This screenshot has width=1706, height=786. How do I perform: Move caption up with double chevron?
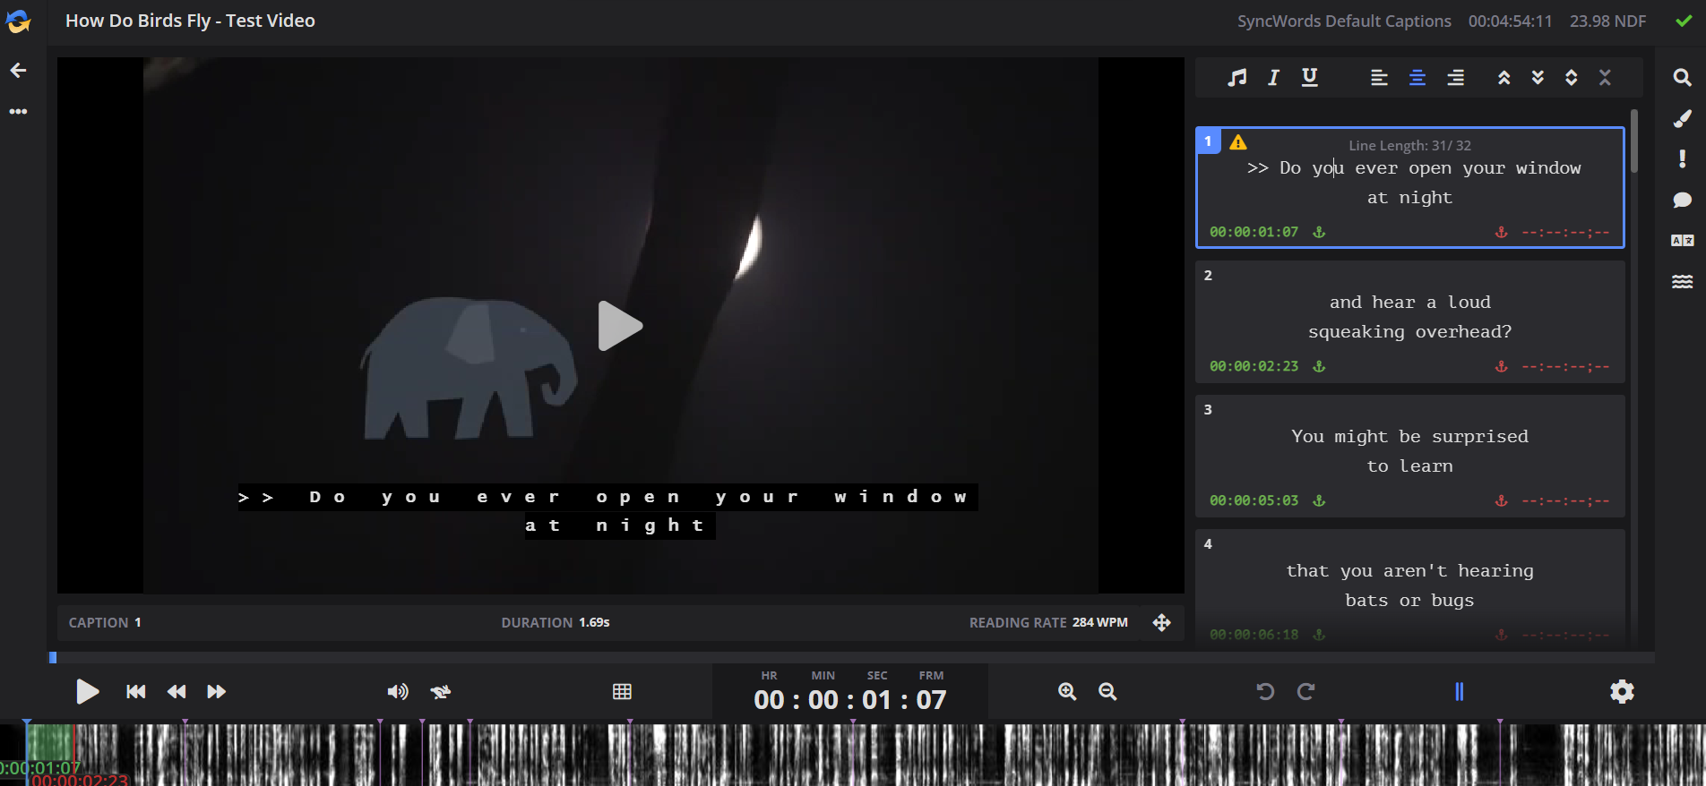pos(1504,78)
